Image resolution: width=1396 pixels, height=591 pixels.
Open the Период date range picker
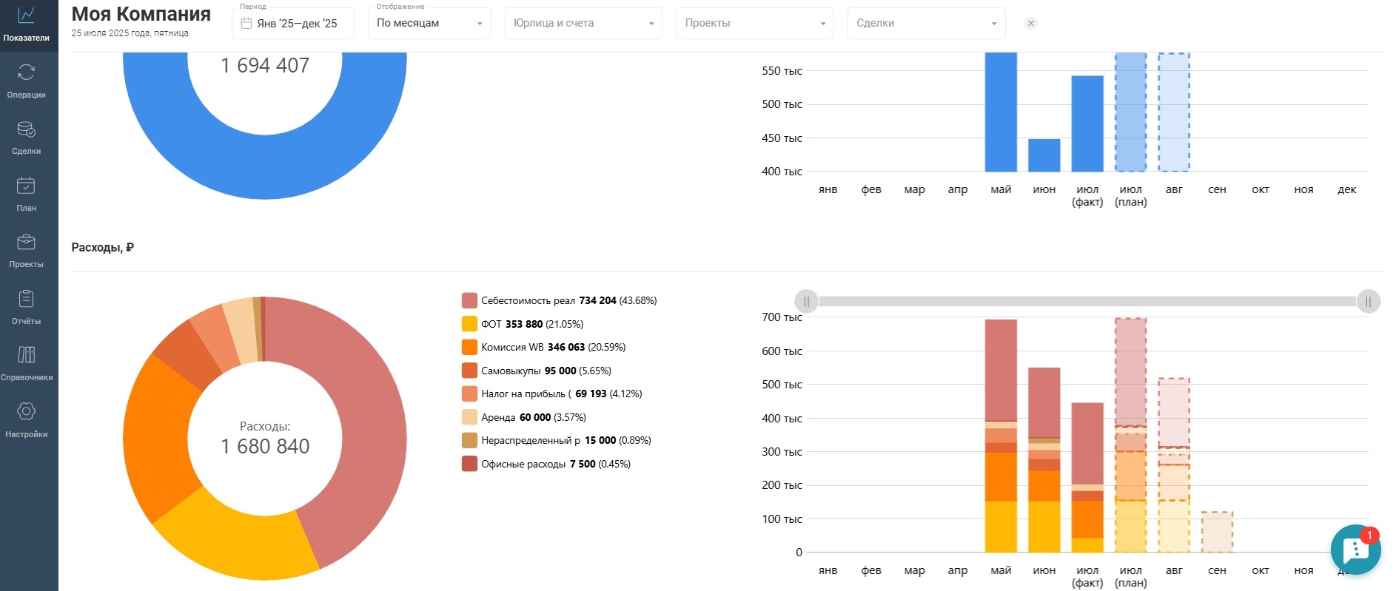[293, 24]
